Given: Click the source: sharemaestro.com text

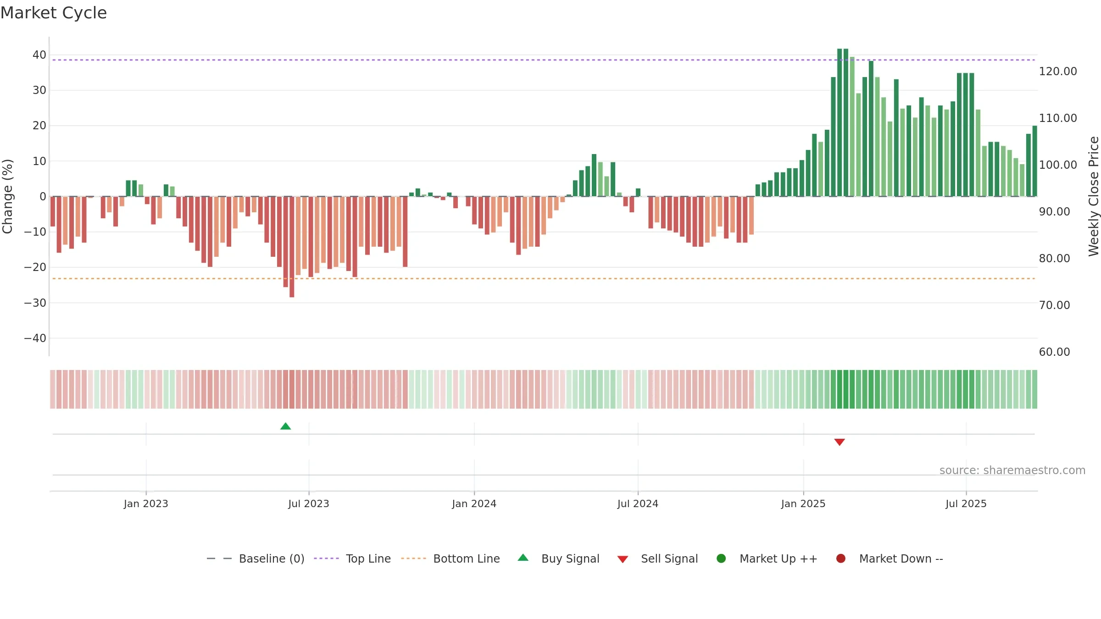Looking at the screenshot, I should pyautogui.click(x=1012, y=470).
